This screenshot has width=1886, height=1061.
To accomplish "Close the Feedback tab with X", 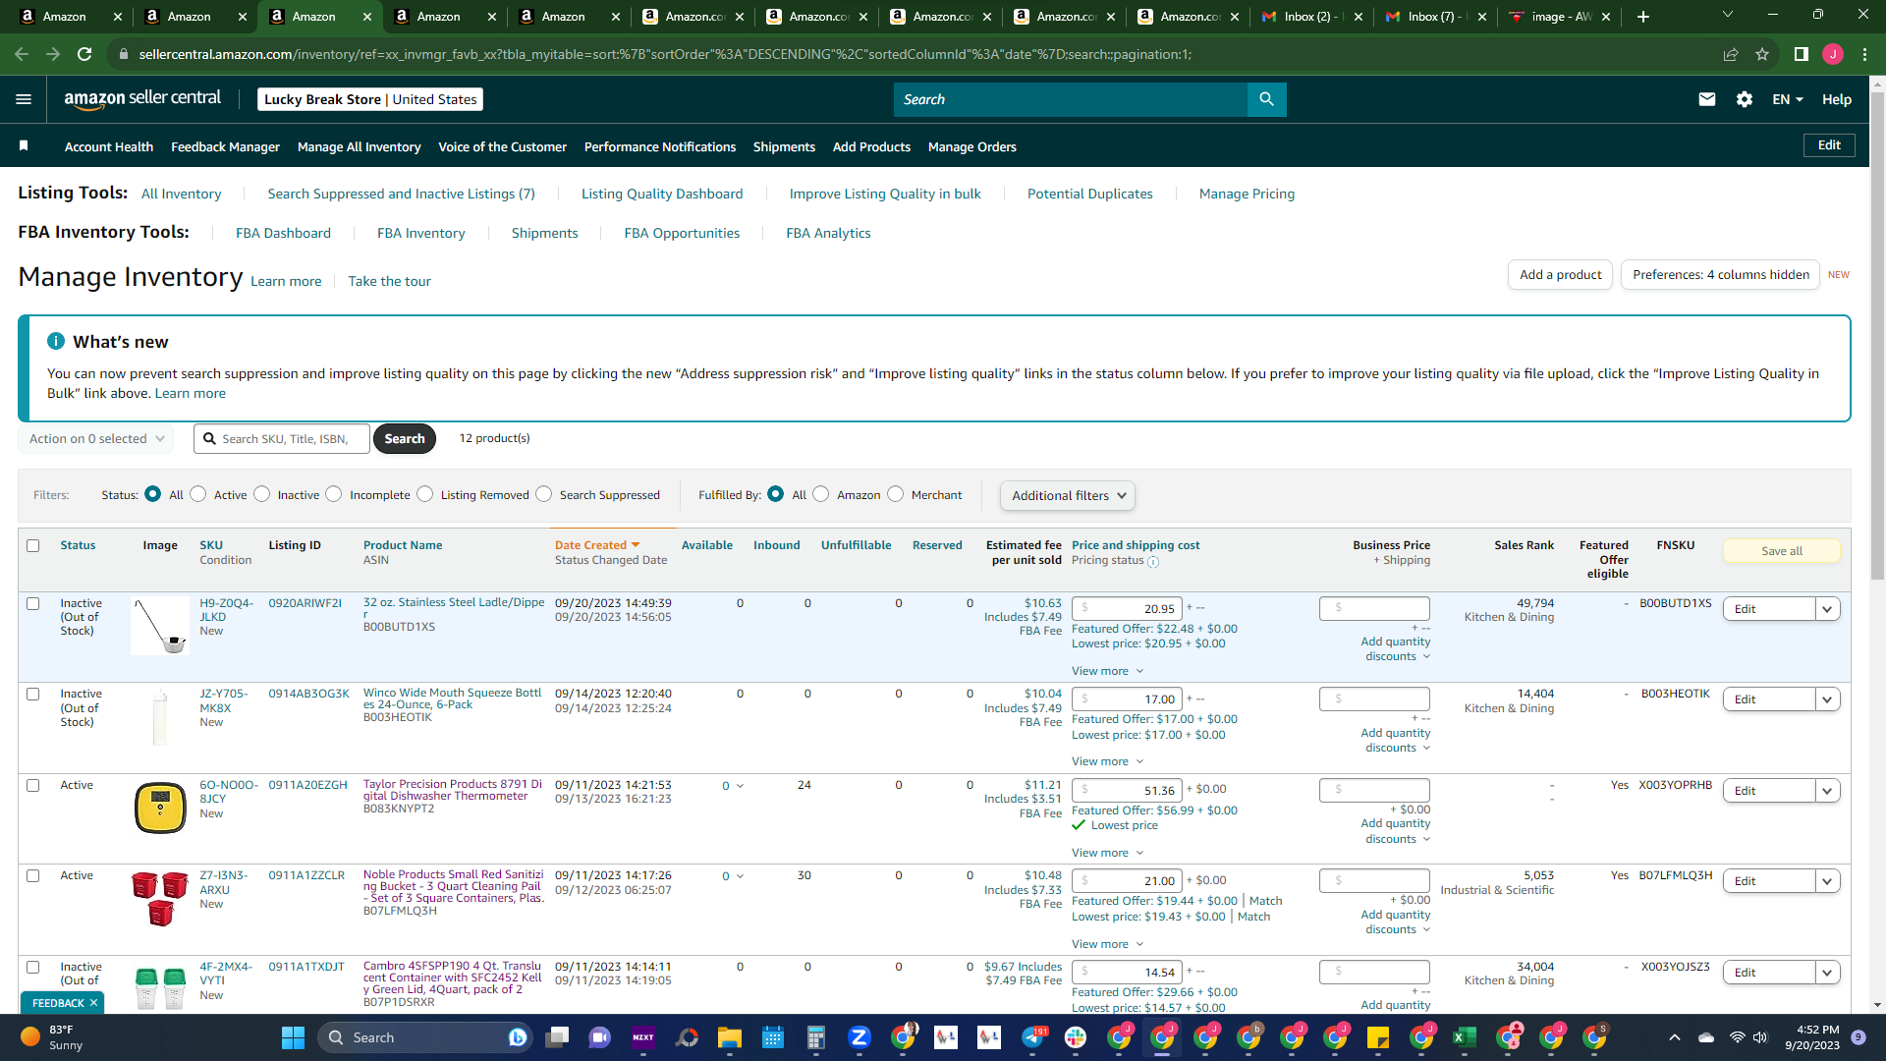I will coord(93,1003).
